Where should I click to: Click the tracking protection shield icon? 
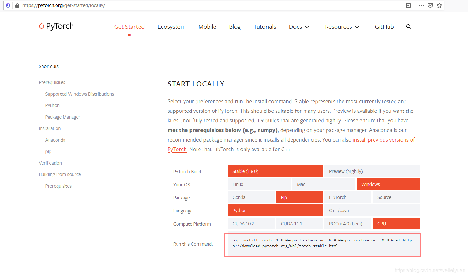click(8, 5)
